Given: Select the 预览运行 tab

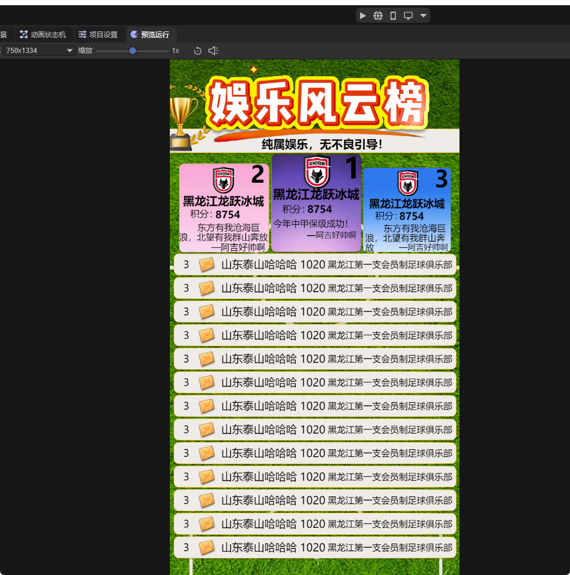Looking at the screenshot, I should pyautogui.click(x=150, y=34).
